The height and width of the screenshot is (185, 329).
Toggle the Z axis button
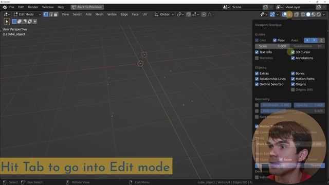(321, 40)
